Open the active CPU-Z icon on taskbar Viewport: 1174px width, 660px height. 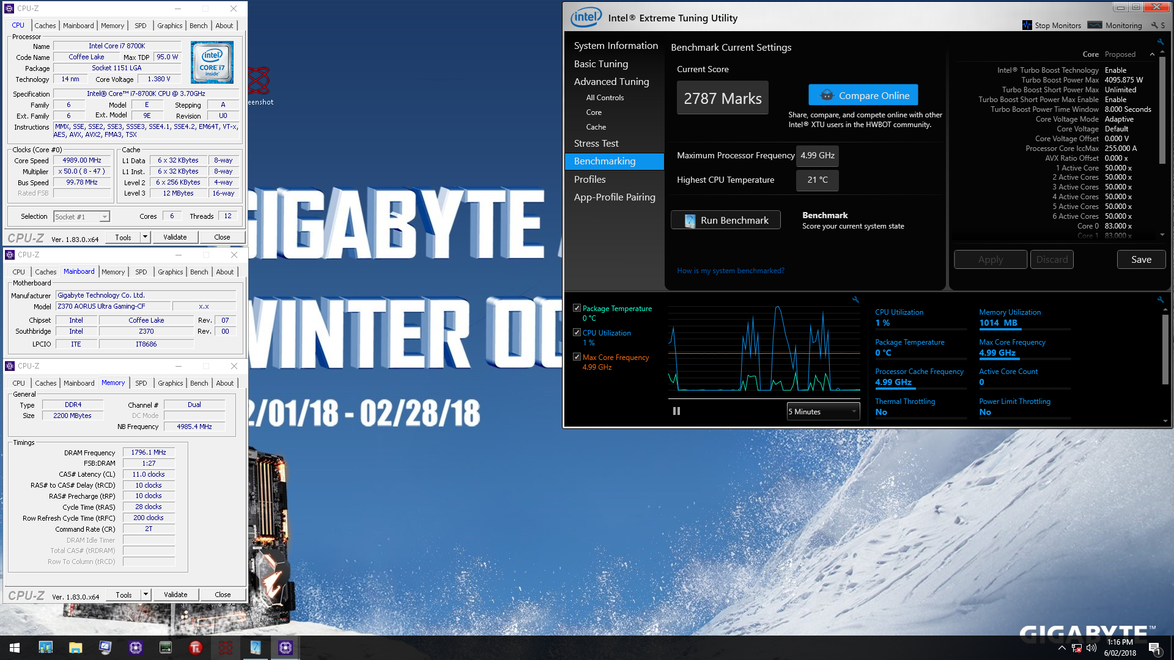pyautogui.click(x=285, y=648)
